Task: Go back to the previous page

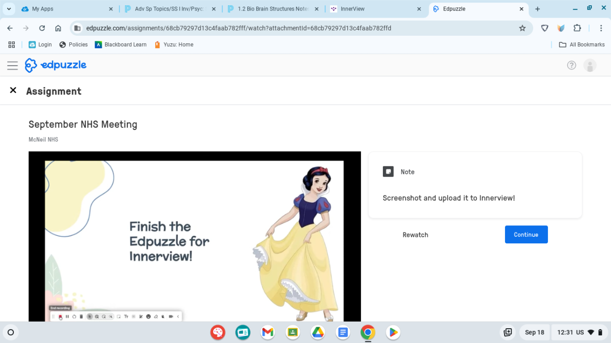Action: (10, 28)
